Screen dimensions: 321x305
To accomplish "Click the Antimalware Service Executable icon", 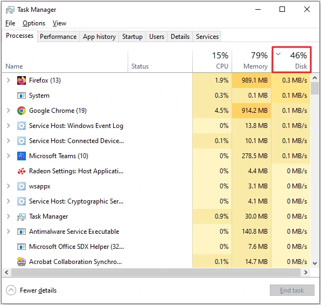I will [x=22, y=232].
